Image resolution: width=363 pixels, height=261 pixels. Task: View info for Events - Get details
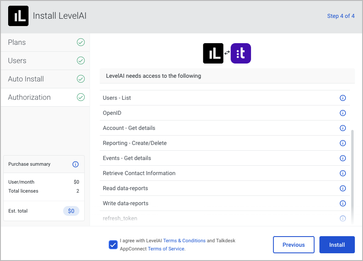click(x=343, y=158)
